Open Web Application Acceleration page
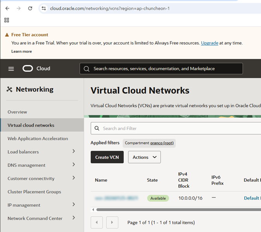The height and width of the screenshot is (232, 261). (38, 139)
